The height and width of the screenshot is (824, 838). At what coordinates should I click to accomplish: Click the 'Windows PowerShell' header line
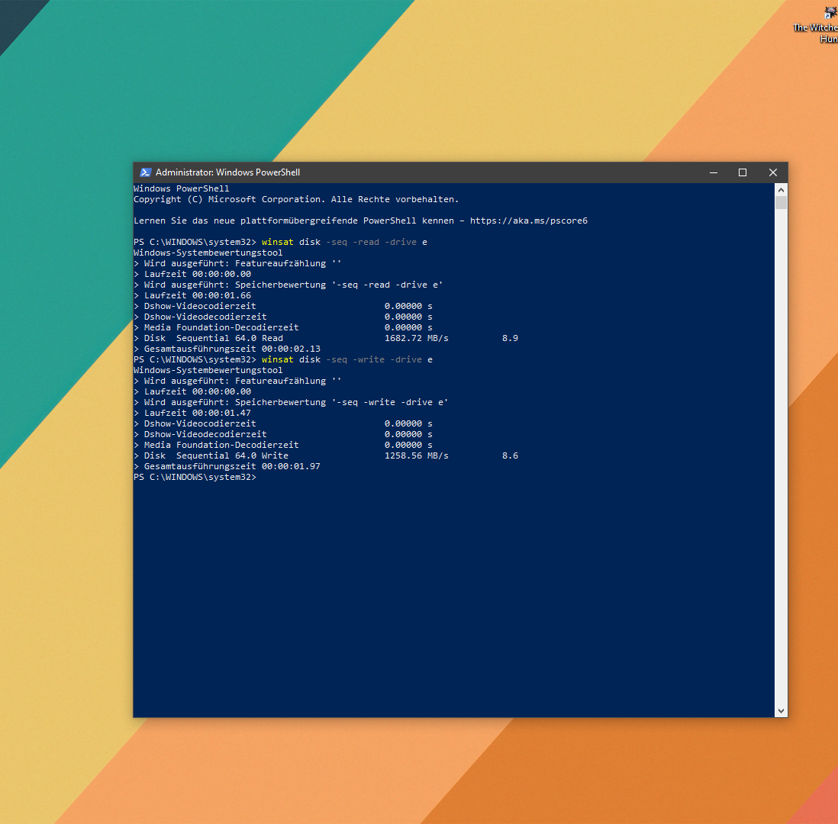pos(181,188)
